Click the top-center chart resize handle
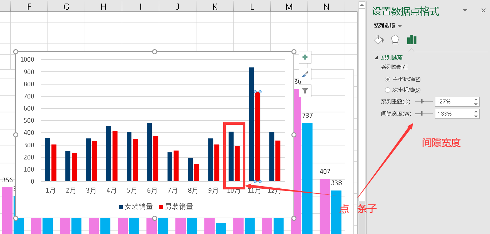The height and width of the screenshot is (234, 490). pos(155,52)
